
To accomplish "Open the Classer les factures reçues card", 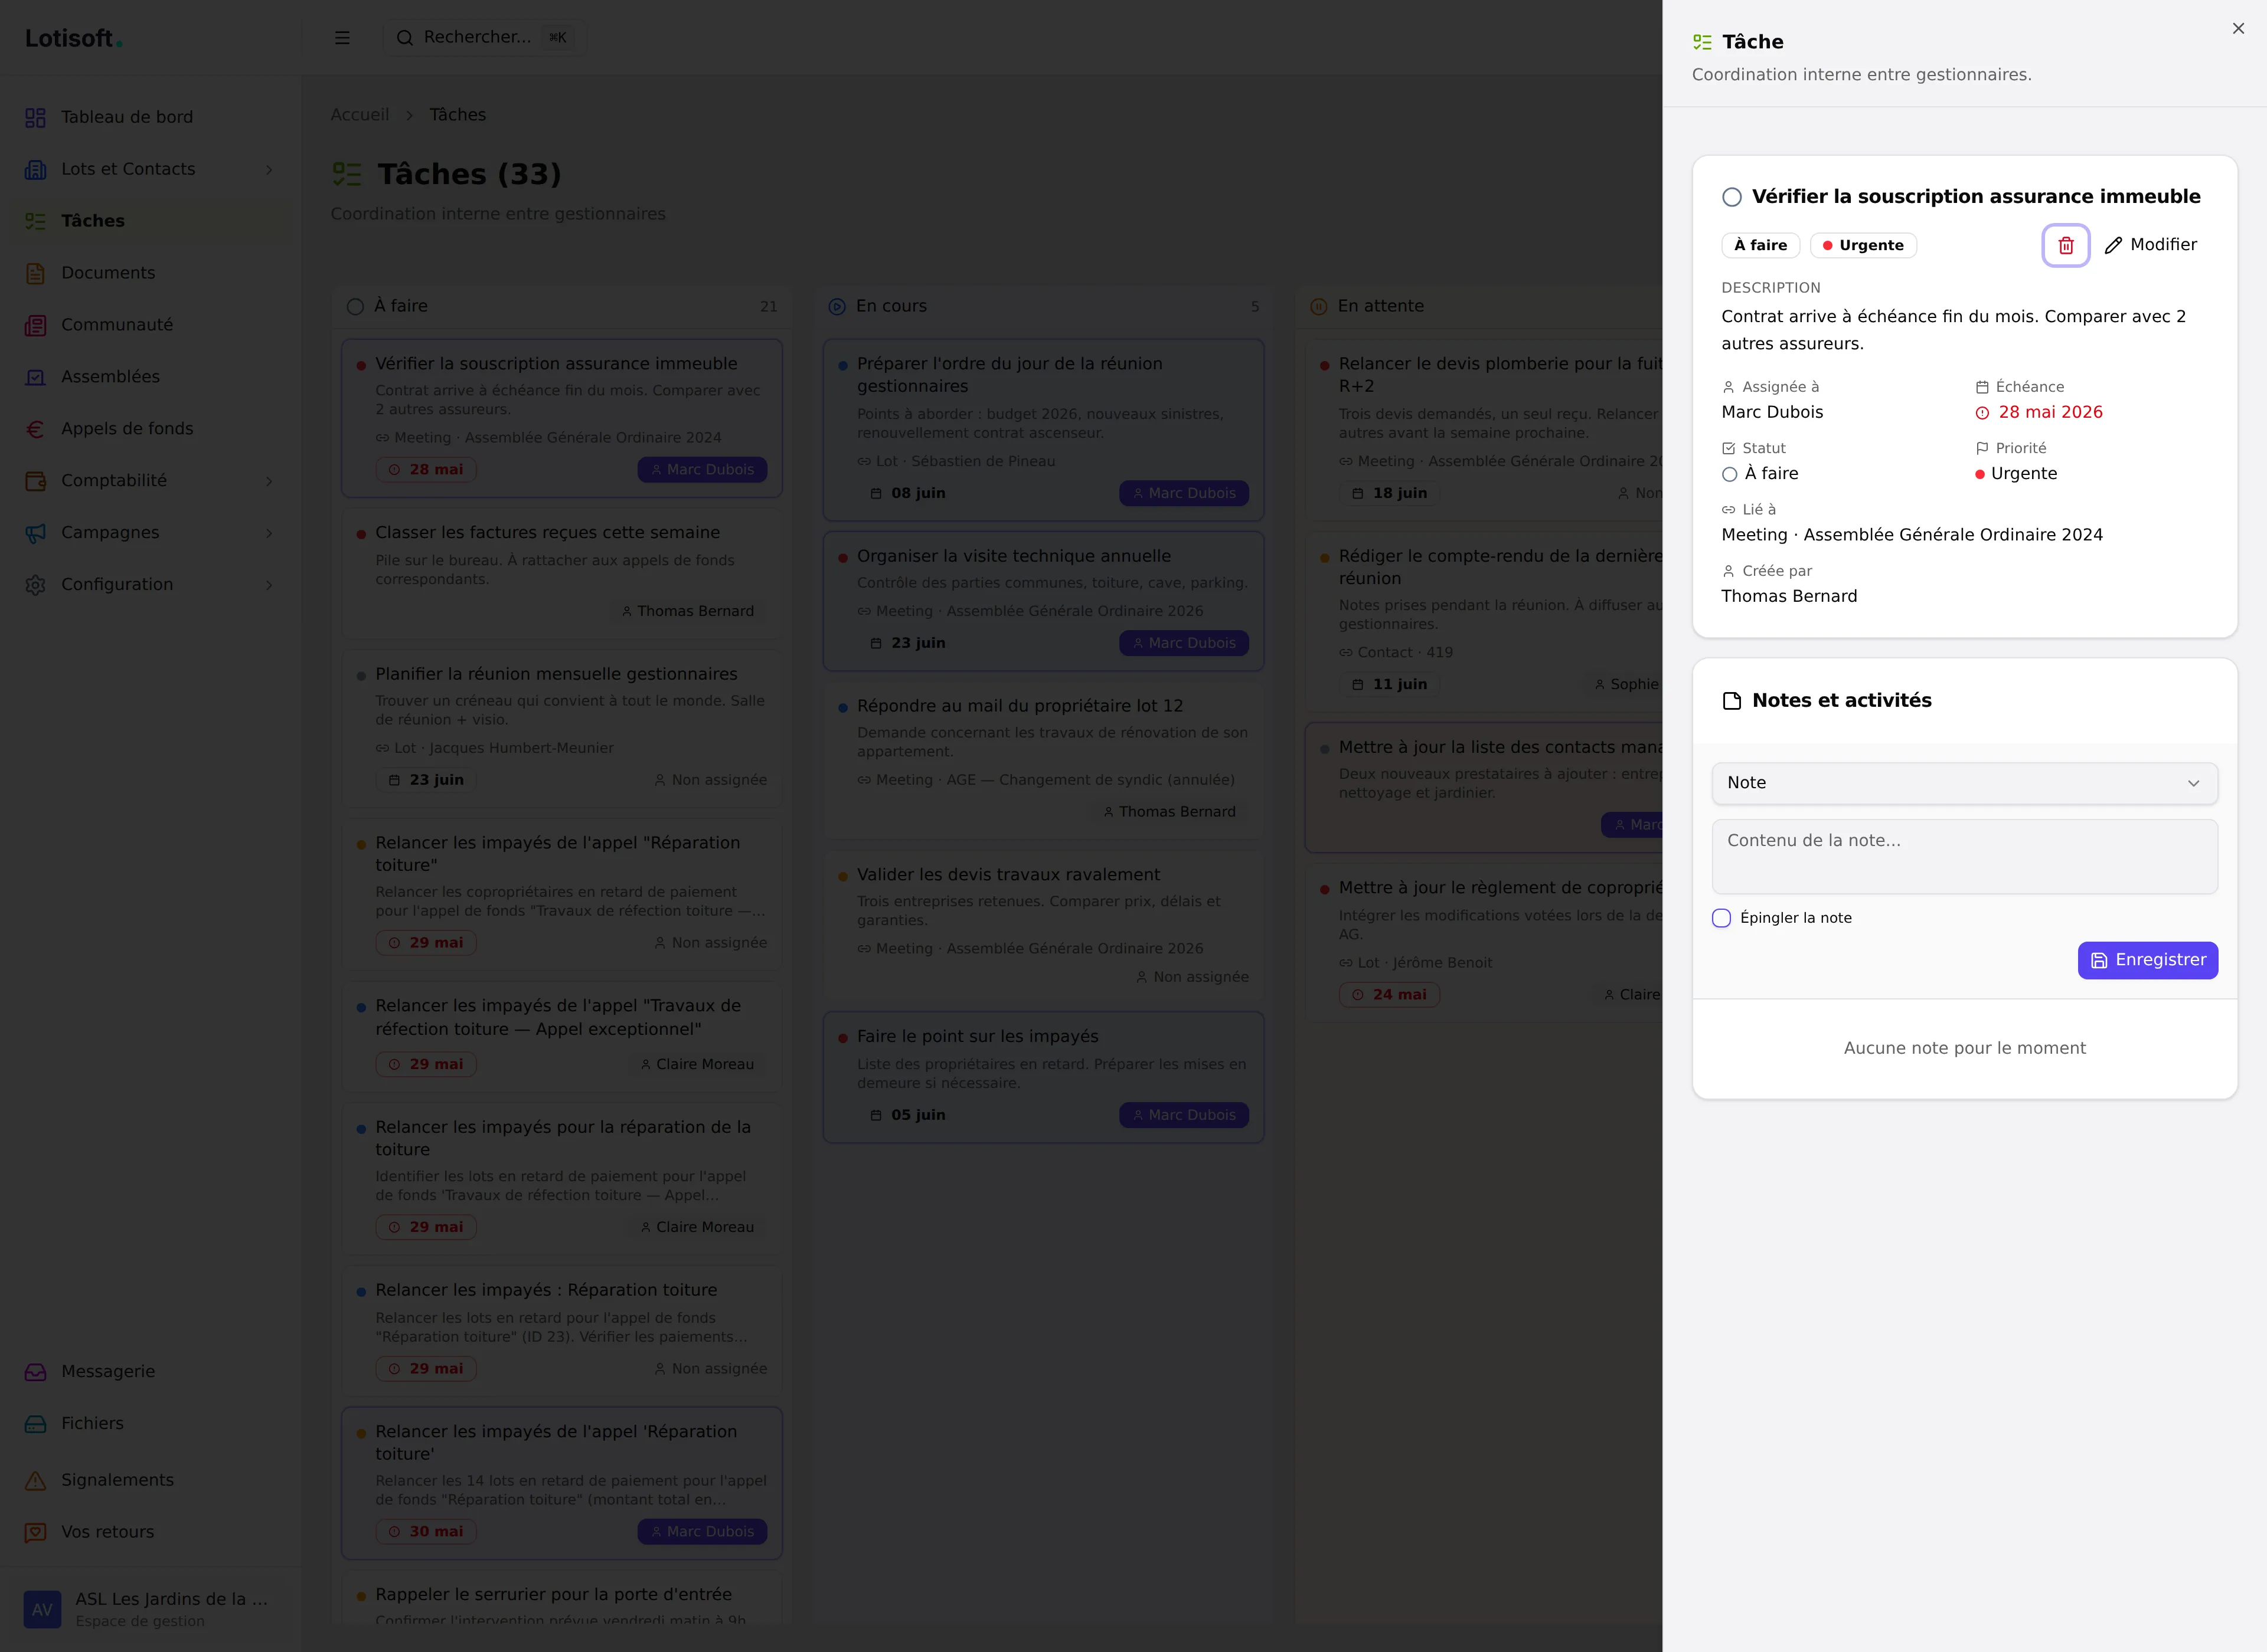I will (562, 573).
